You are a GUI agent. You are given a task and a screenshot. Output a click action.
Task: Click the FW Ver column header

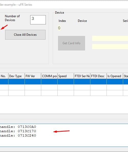[x=33, y=76]
